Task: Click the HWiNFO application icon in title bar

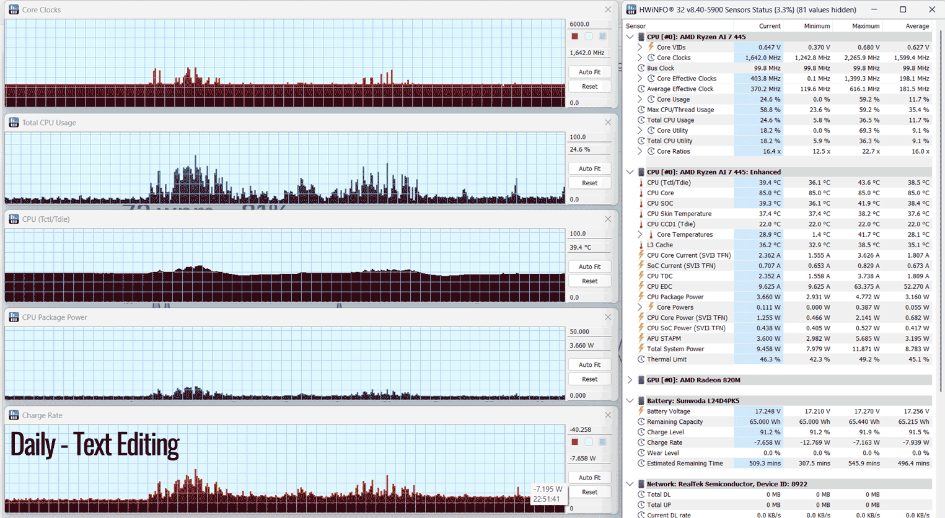Action: click(631, 10)
